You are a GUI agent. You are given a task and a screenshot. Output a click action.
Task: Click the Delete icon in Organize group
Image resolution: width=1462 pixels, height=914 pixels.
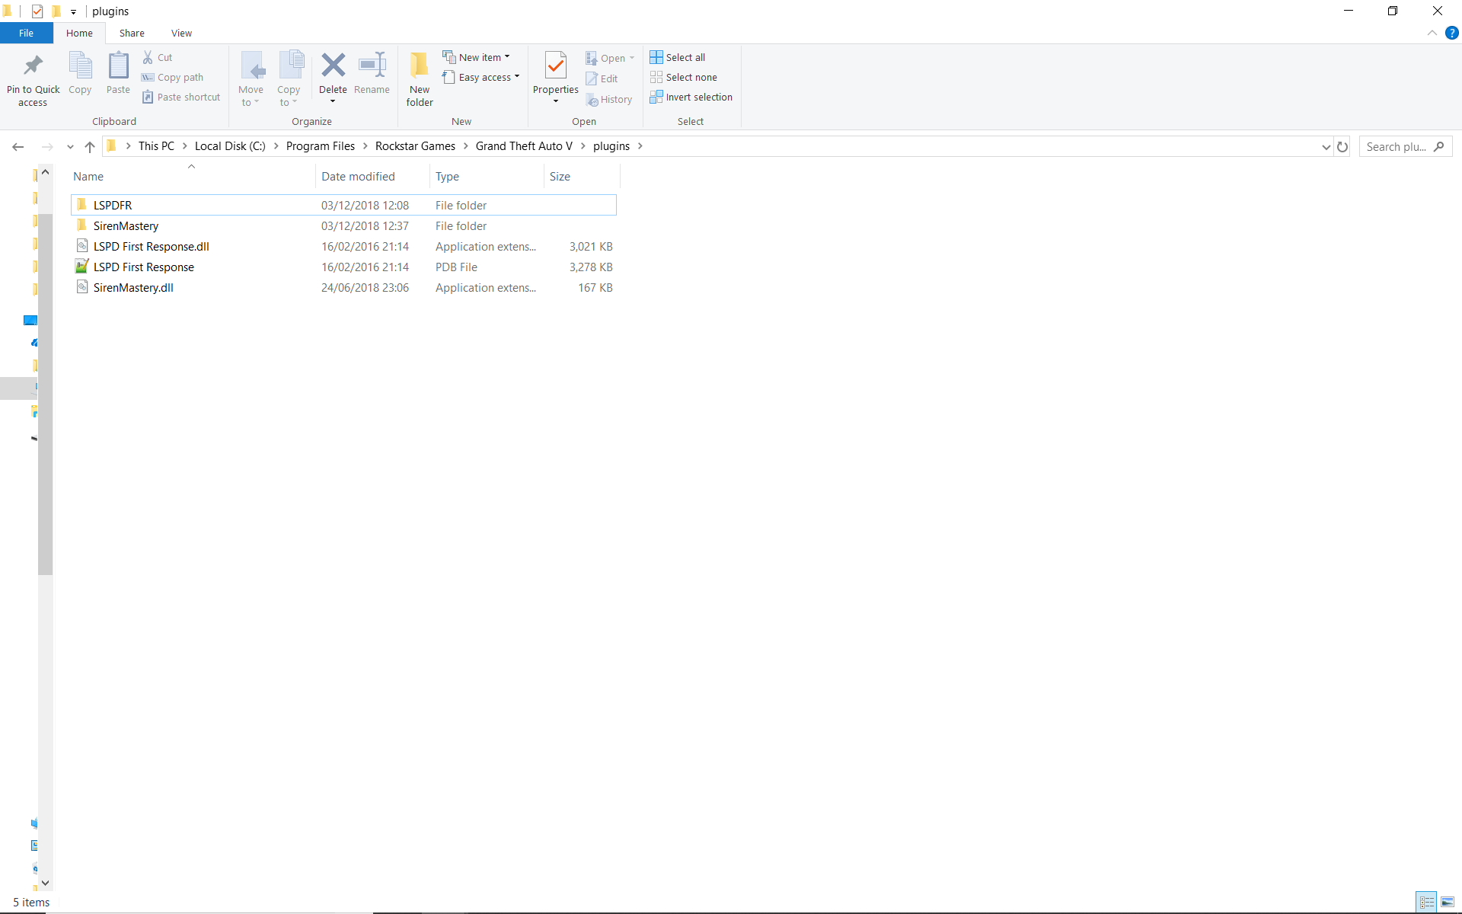(333, 66)
